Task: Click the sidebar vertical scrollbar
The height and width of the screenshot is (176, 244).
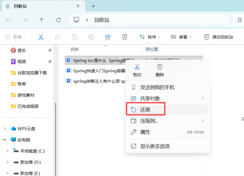Action: tap(56, 139)
